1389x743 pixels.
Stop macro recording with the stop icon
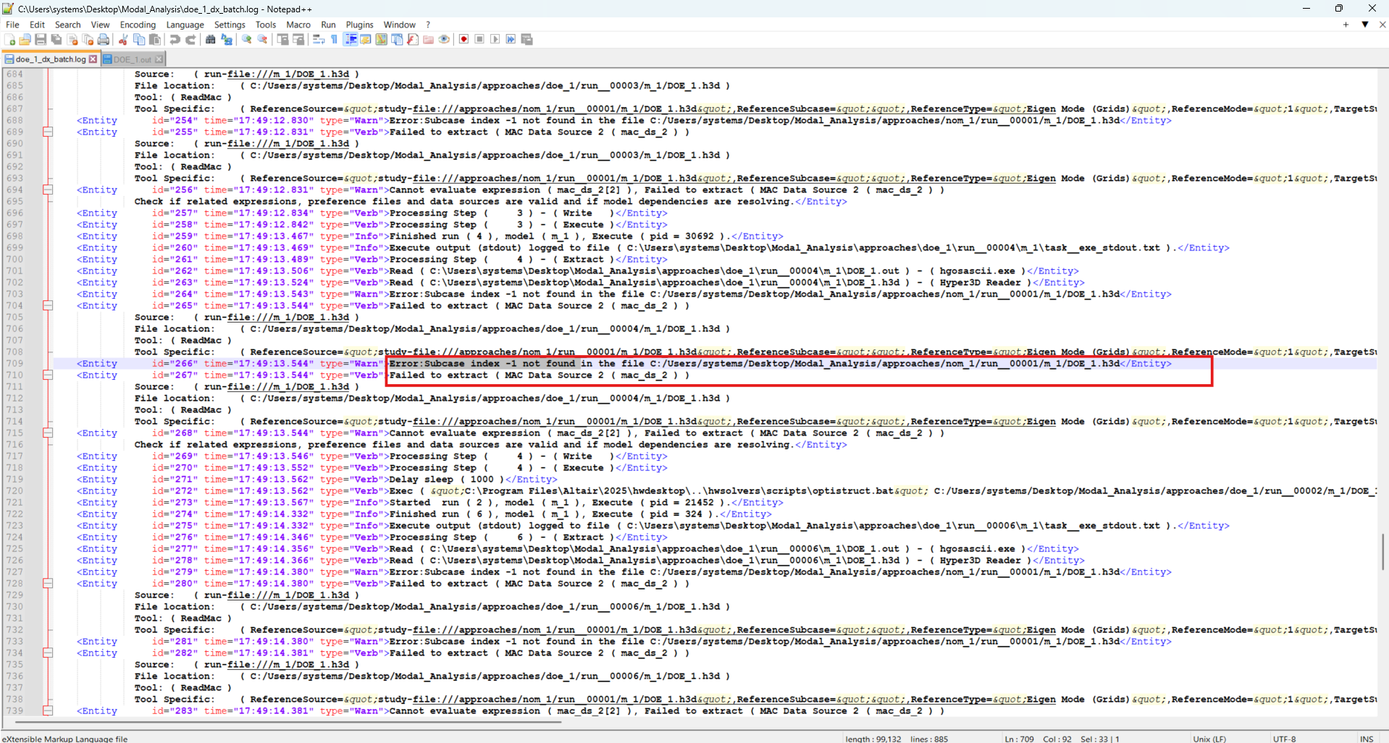coord(479,40)
